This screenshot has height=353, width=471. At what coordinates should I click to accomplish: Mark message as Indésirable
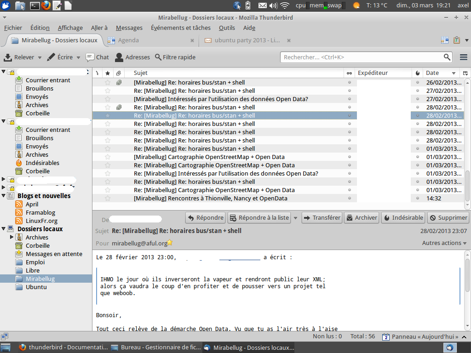403,218
